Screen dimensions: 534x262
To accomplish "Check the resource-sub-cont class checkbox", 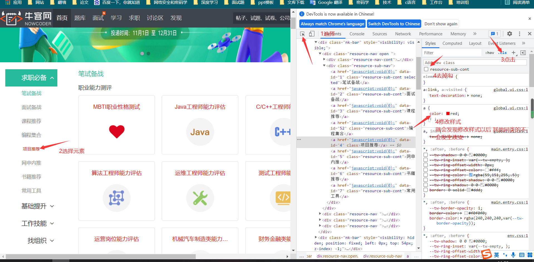I will 426,69.
